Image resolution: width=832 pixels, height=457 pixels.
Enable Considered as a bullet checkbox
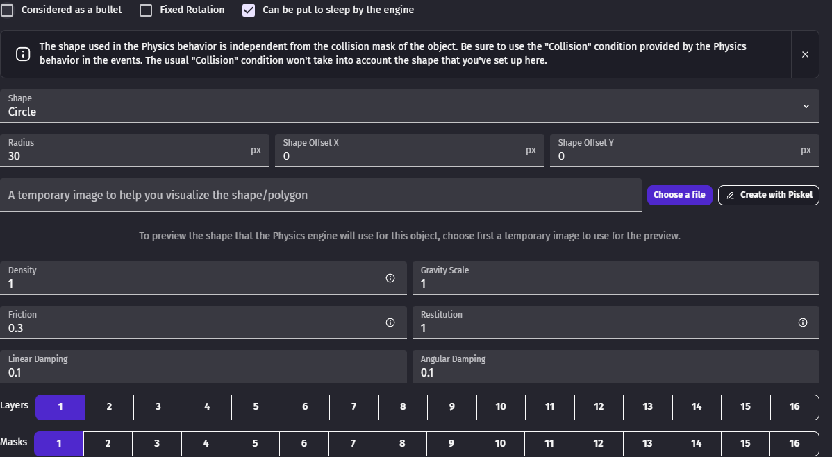click(7, 10)
